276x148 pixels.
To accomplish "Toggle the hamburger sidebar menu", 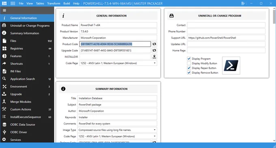I will coord(4,11).
